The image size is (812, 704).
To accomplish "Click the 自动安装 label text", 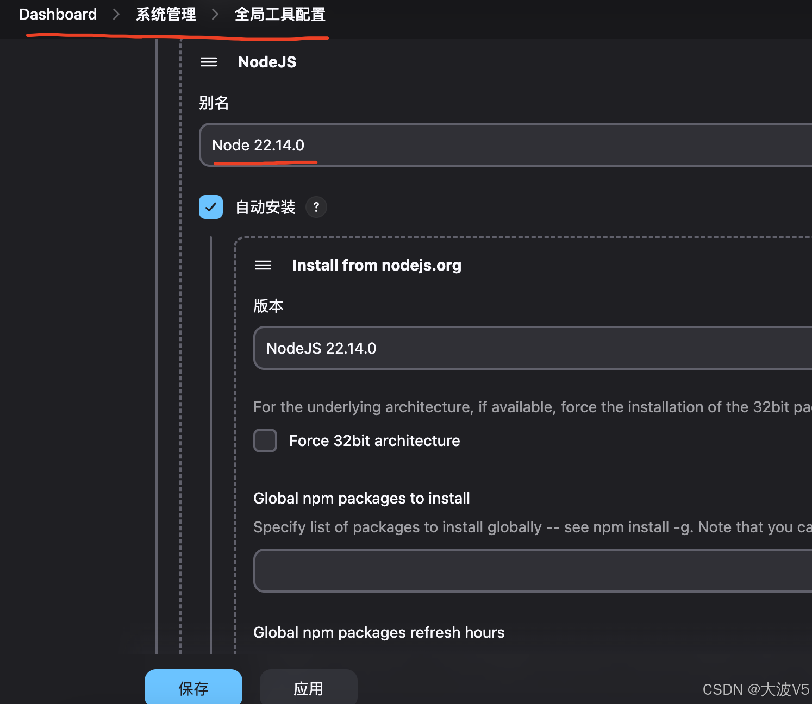I will [265, 207].
